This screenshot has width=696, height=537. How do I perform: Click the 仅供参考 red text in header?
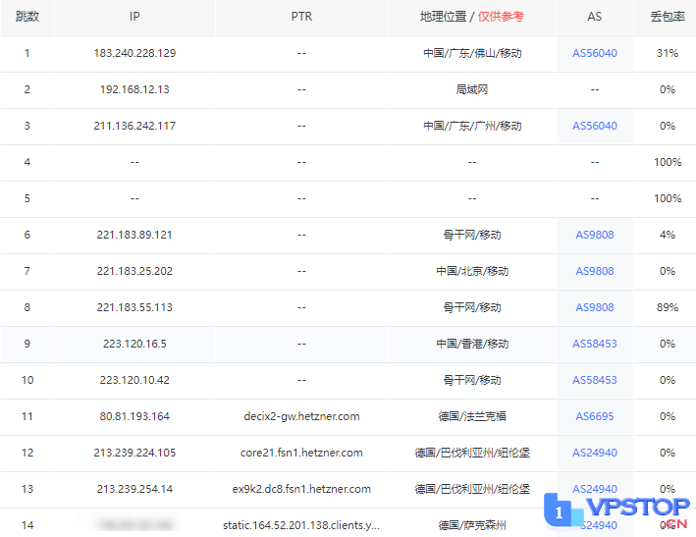click(501, 18)
